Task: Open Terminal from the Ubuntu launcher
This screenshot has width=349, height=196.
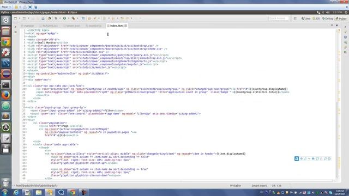Action: 6,85
